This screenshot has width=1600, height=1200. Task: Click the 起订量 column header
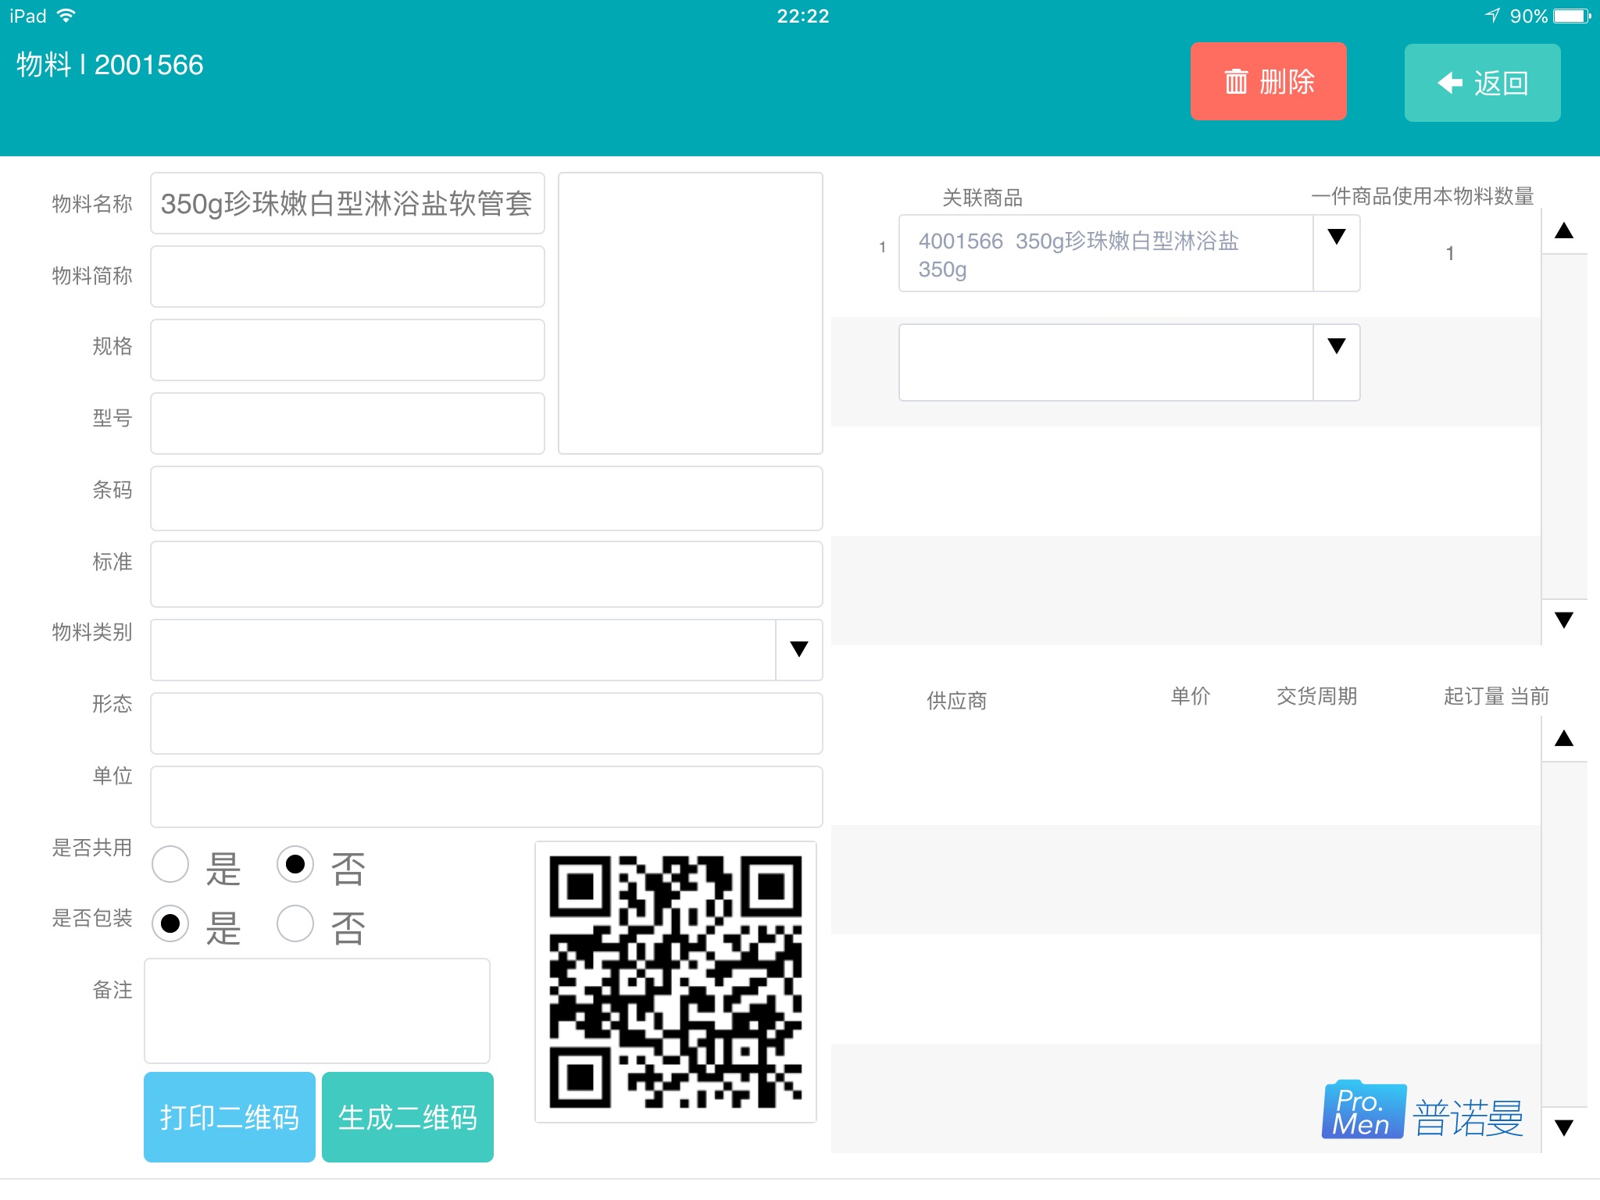point(1473,696)
